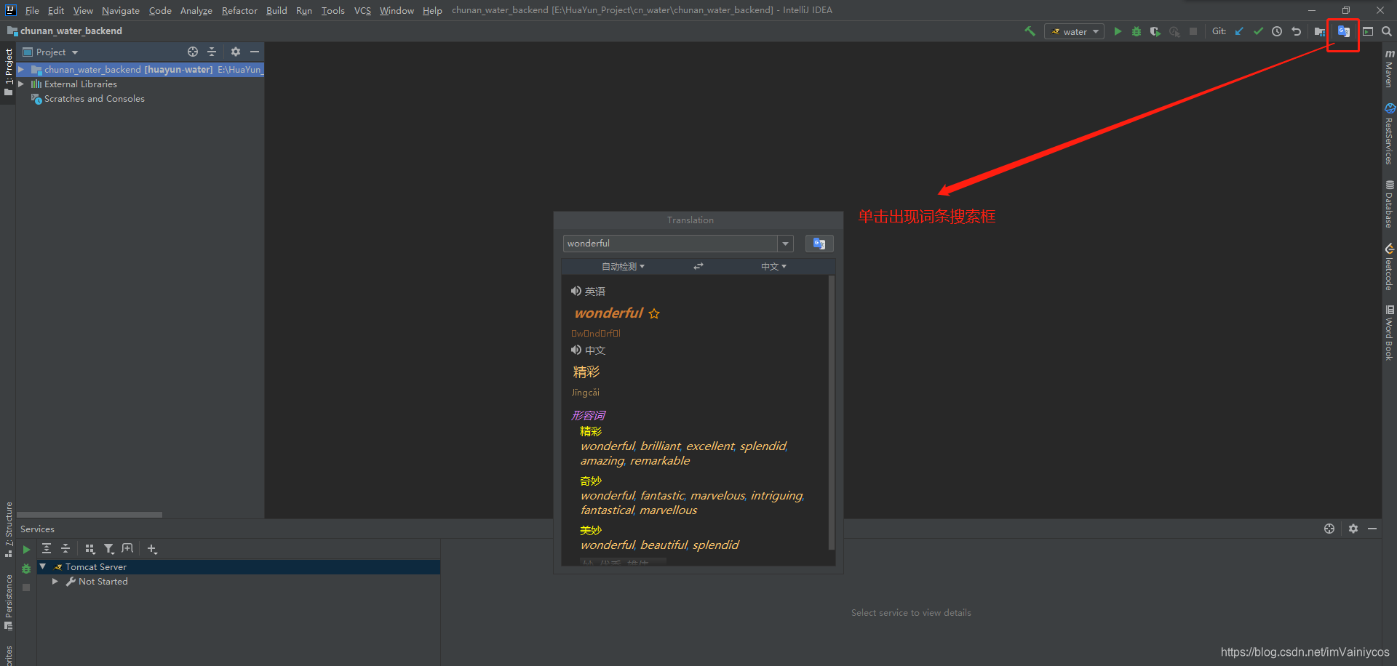Open the leetcode side tab

tap(1389, 267)
